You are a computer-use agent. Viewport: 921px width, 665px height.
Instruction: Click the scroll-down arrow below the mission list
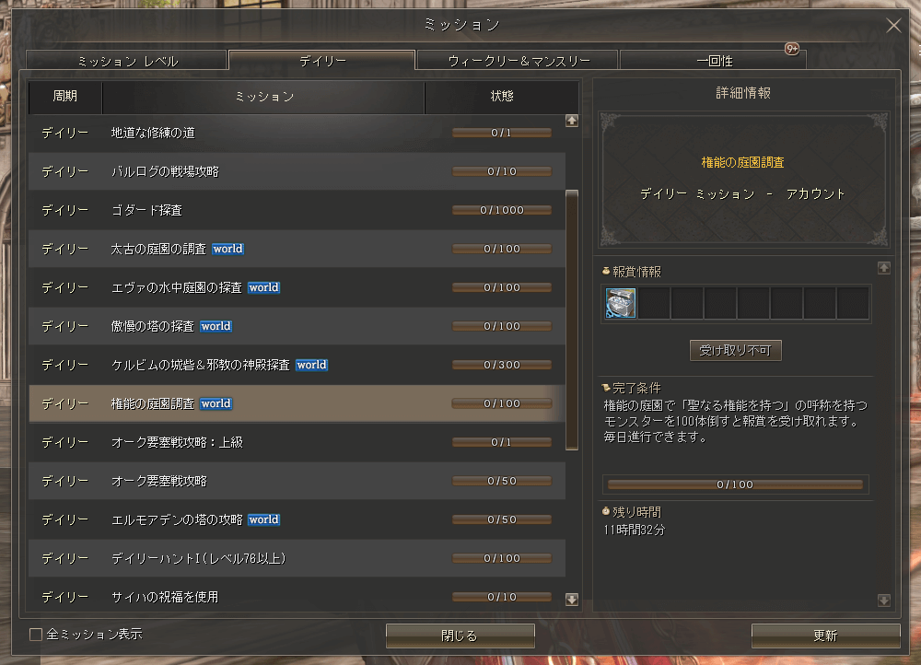[x=572, y=599]
